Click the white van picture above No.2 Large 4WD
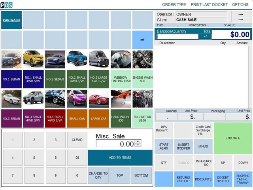 coord(98,59)
